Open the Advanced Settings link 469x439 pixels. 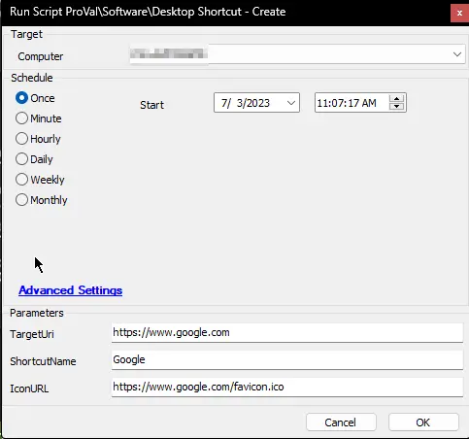(x=71, y=290)
